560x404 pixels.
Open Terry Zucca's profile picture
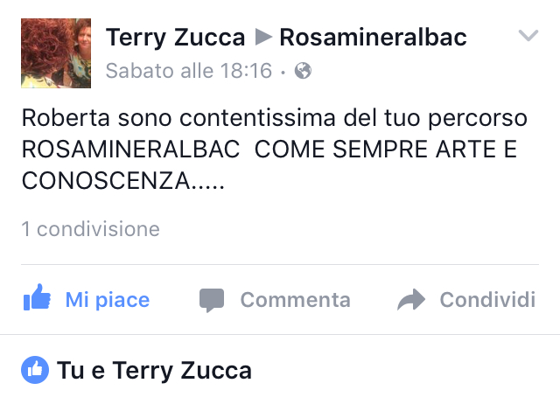56,53
